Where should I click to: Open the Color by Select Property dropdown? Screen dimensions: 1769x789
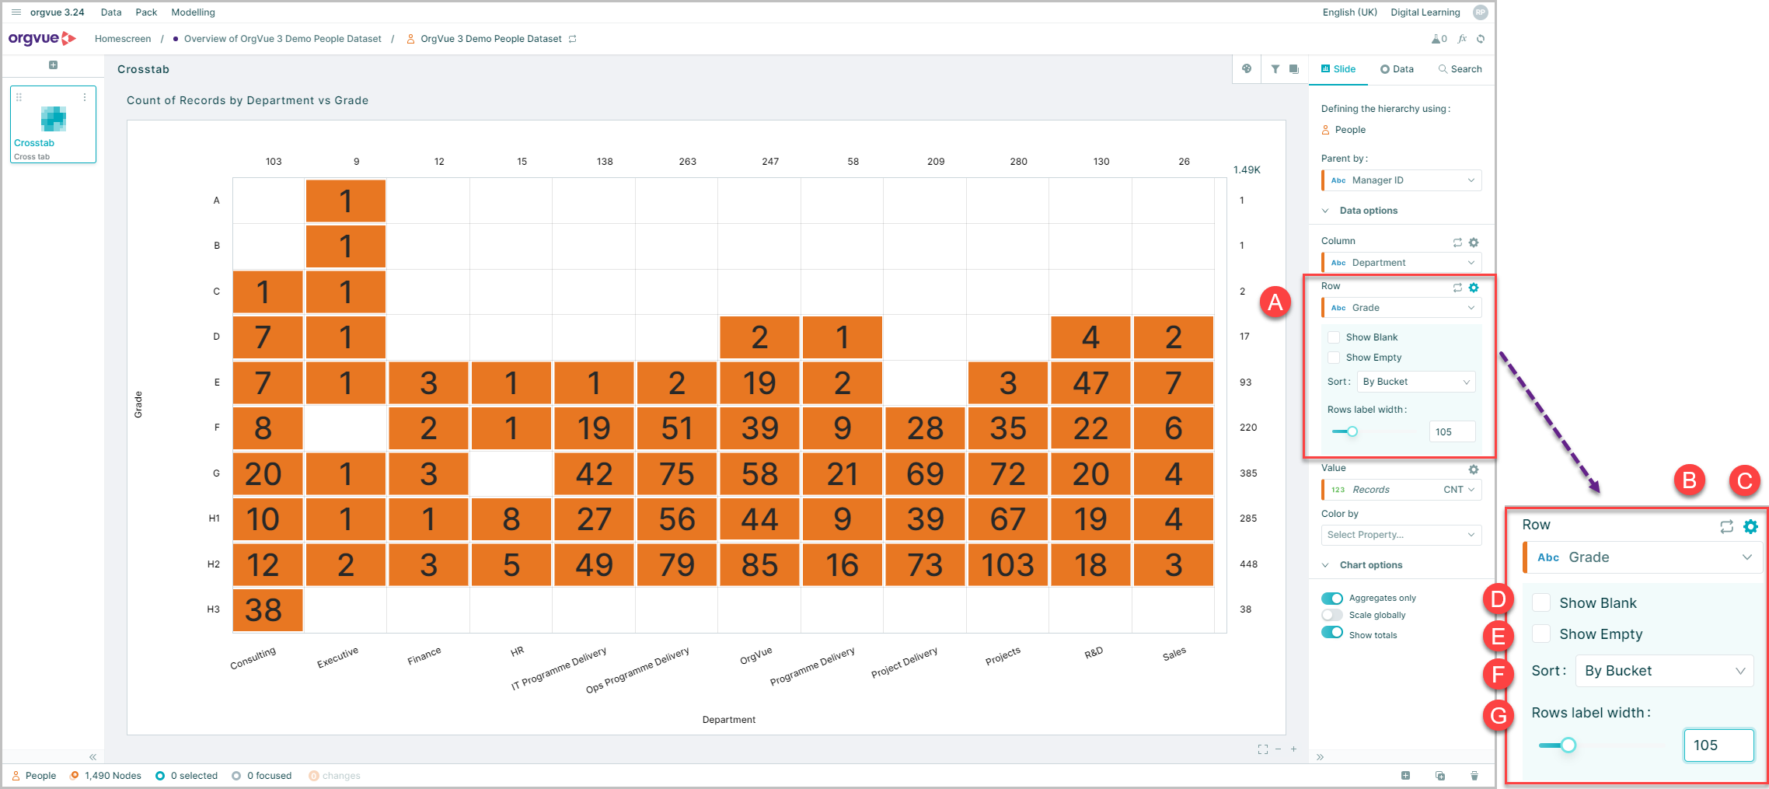[x=1401, y=535]
